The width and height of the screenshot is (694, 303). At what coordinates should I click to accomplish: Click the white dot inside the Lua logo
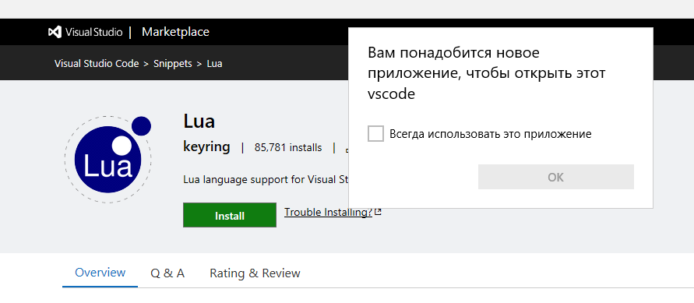pos(121,146)
